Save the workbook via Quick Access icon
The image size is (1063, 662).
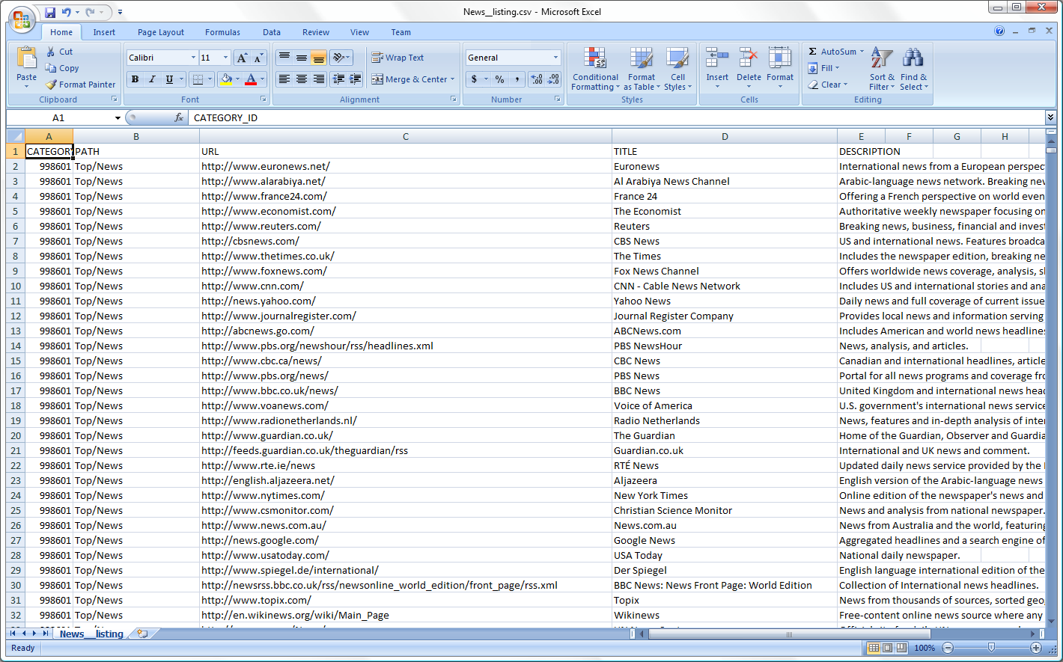tap(50, 12)
